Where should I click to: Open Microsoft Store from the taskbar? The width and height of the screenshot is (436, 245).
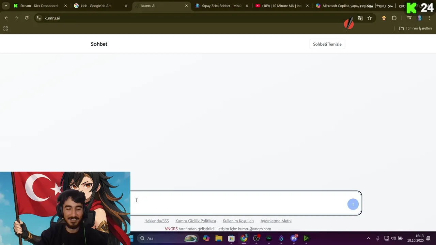tap(231, 239)
